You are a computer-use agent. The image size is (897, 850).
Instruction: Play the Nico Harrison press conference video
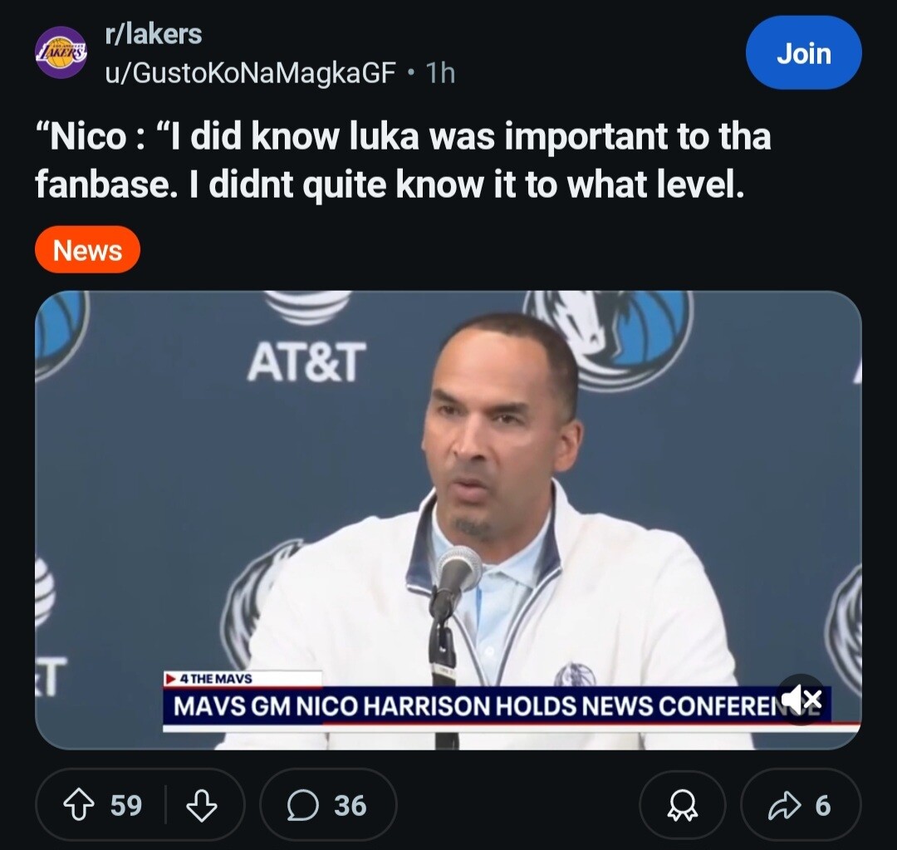pos(448,499)
